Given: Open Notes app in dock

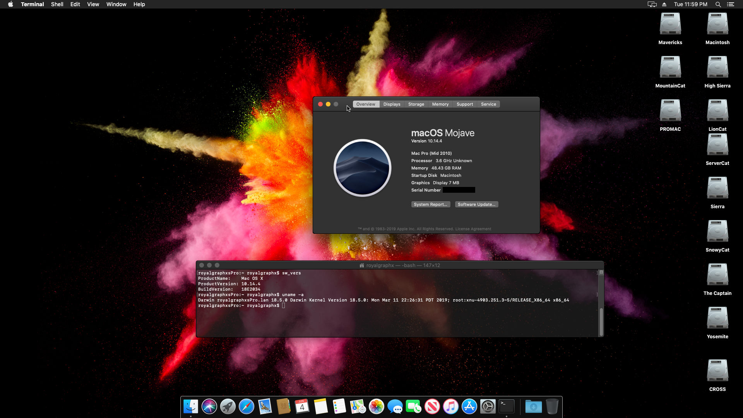Looking at the screenshot, I should point(321,407).
